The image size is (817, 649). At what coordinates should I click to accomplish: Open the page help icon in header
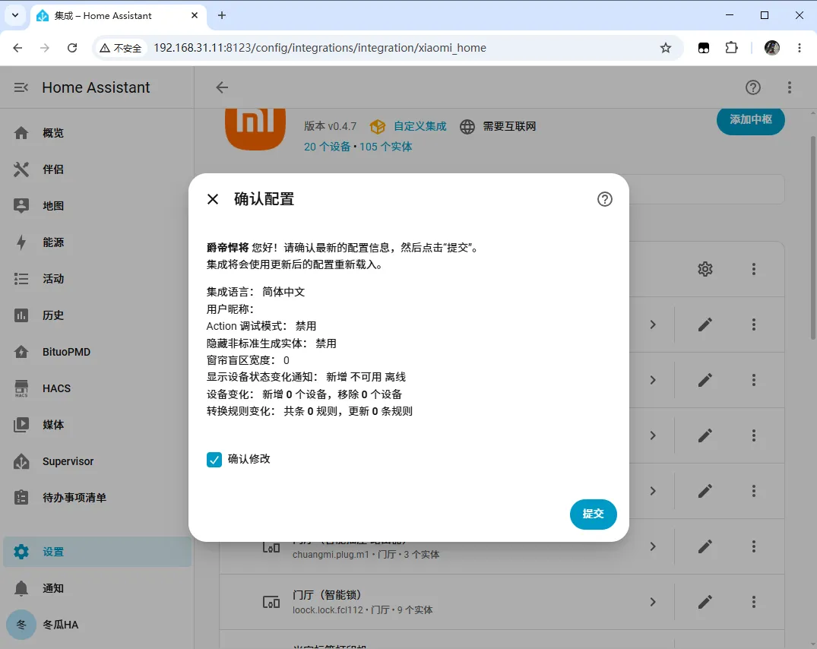753,87
